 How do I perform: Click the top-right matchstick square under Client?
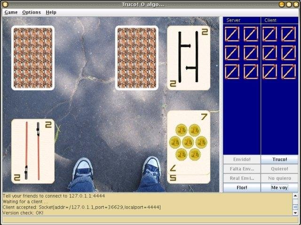[x=288, y=34]
